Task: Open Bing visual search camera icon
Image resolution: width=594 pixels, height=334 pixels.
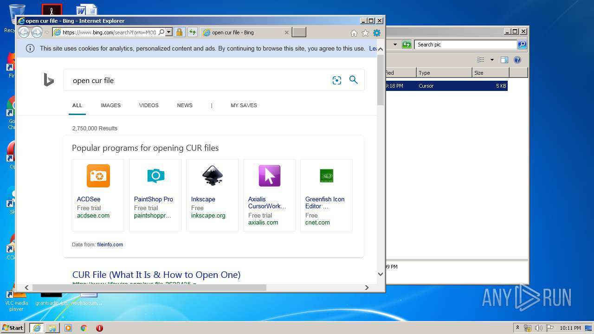Action: pos(337,80)
